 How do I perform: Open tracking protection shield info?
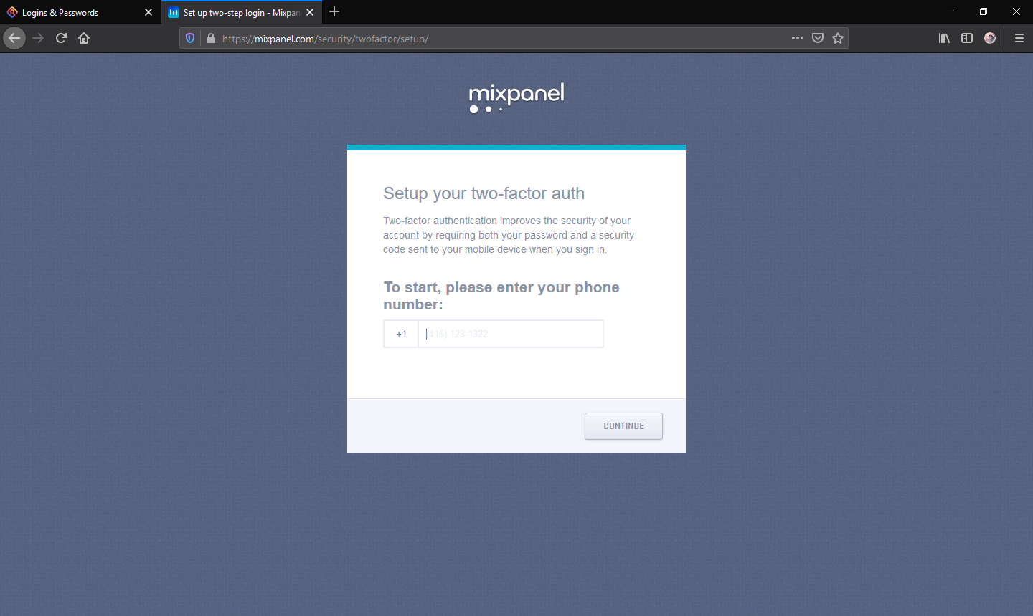[190, 38]
